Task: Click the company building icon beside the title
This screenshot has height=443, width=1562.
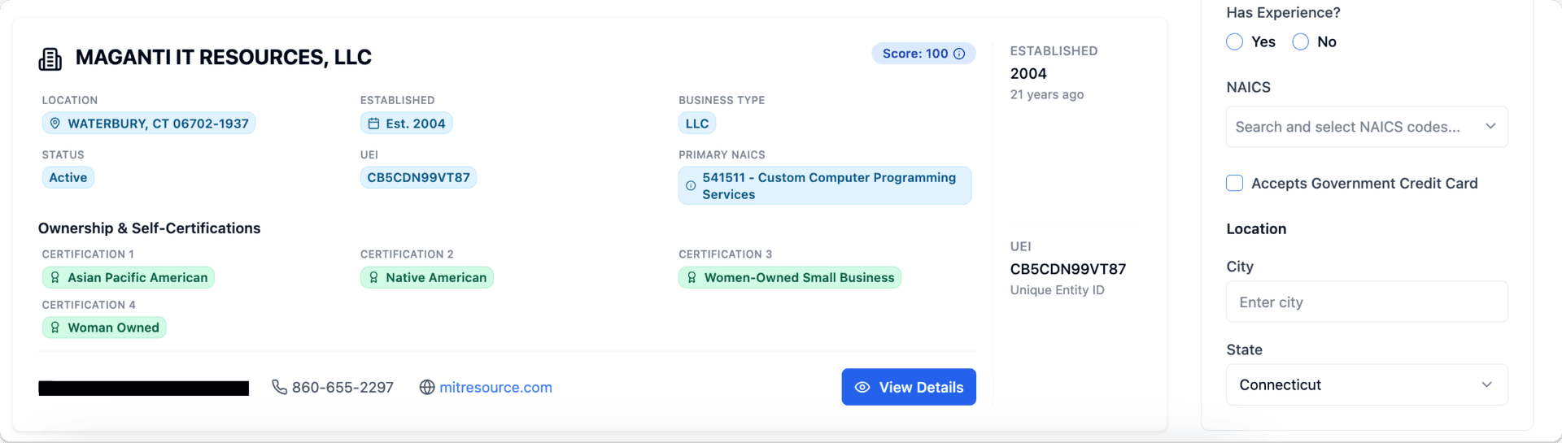Action: tap(50, 59)
